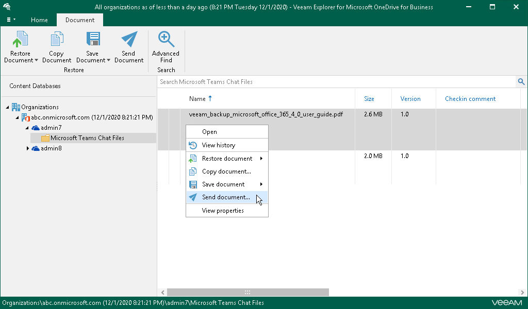Open Advanced Find magnifier icon
528x309 pixels.
pyautogui.click(x=166, y=39)
